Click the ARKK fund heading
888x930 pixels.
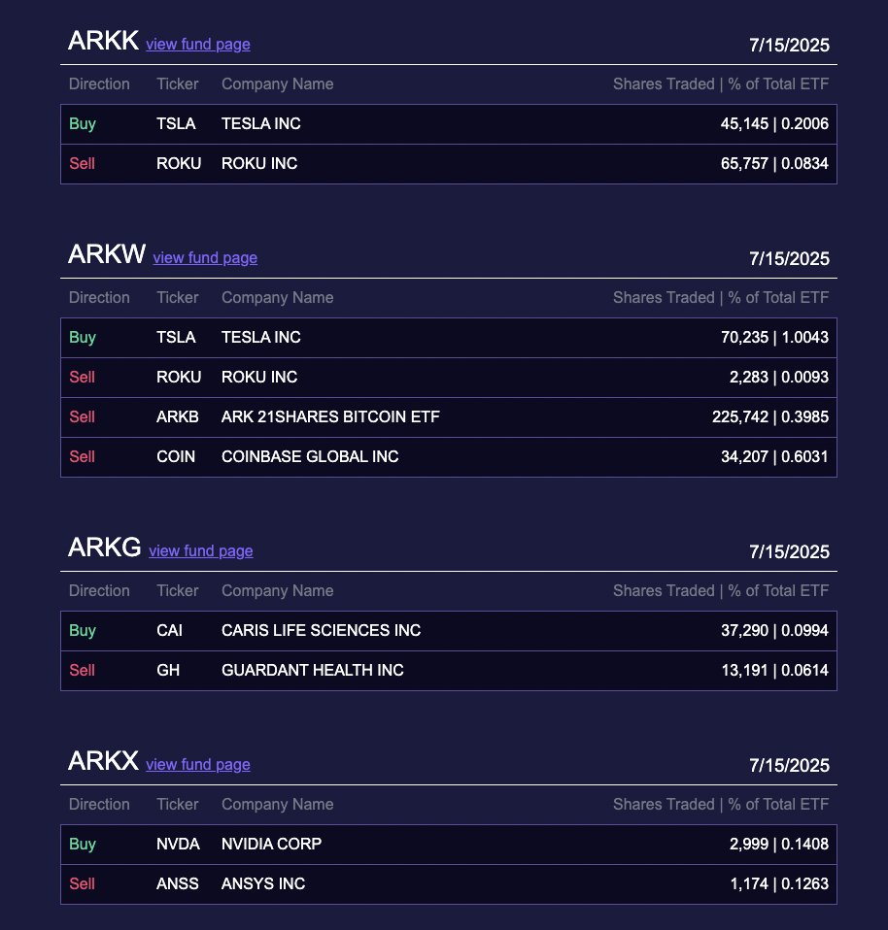(x=103, y=41)
